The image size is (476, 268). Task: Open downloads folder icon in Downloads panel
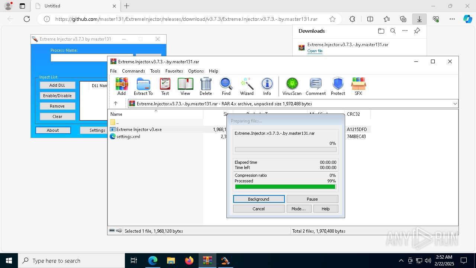pyautogui.click(x=381, y=31)
